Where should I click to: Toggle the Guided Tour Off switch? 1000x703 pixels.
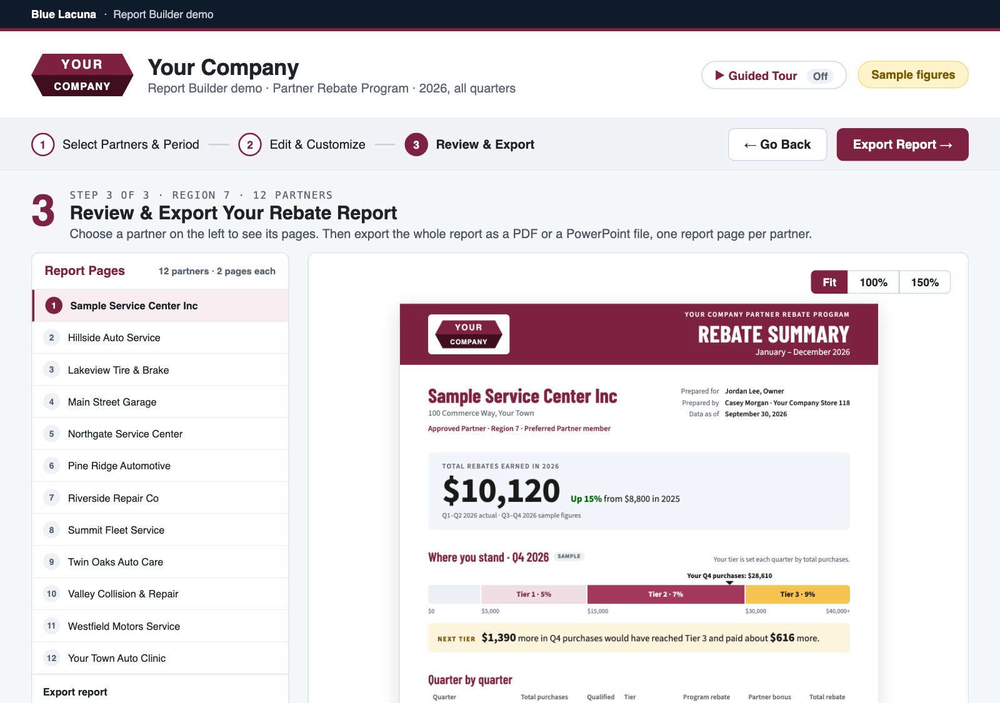click(820, 76)
